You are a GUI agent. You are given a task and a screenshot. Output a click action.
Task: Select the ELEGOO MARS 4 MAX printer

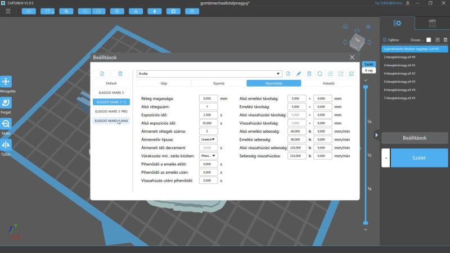point(111,121)
